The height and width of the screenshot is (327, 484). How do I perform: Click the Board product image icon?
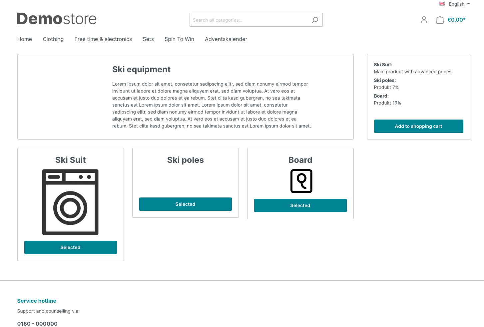click(301, 181)
